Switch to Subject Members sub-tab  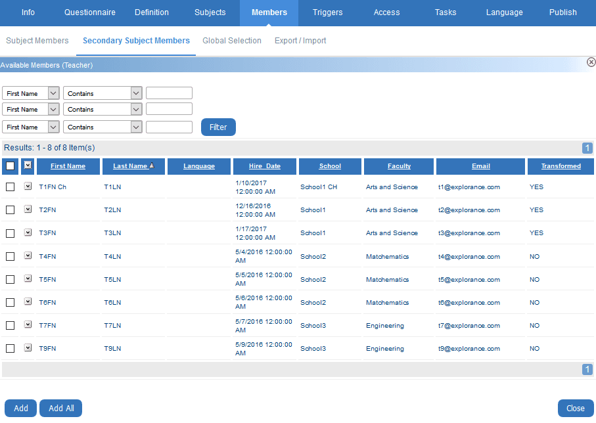click(37, 41)
